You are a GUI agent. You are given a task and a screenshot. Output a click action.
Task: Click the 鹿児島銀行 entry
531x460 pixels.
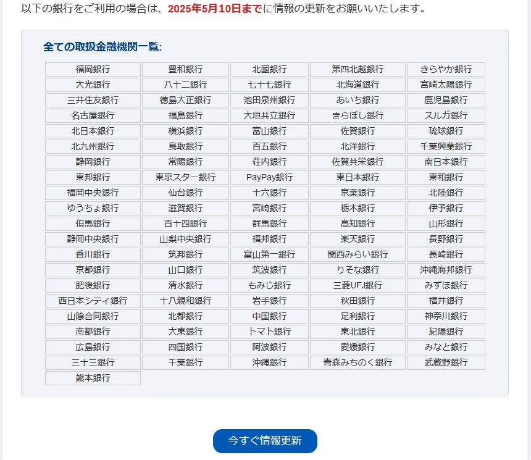coord(446,100)
